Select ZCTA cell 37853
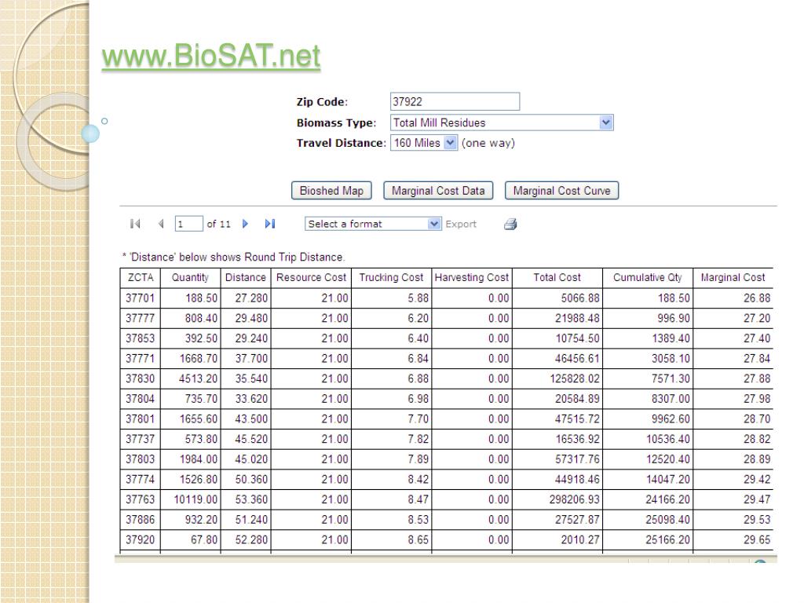 pyautogui.click(x=140, y=338)
